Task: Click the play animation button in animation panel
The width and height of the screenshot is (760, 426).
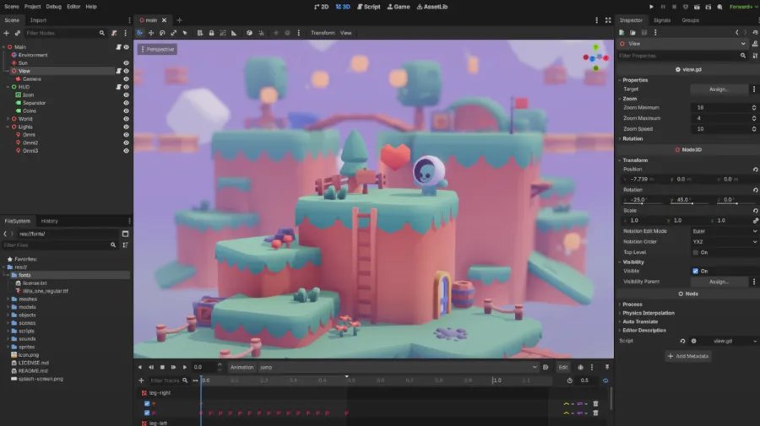Action: point(185,367)
